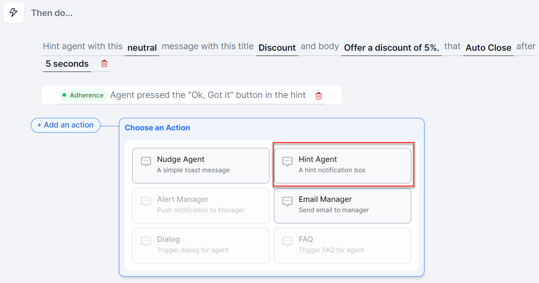Image resolution: width=539 pixels, height=283 pixels.
Task: Open the Auto Close behavior dropdown
Action: (x=488, y=48)
